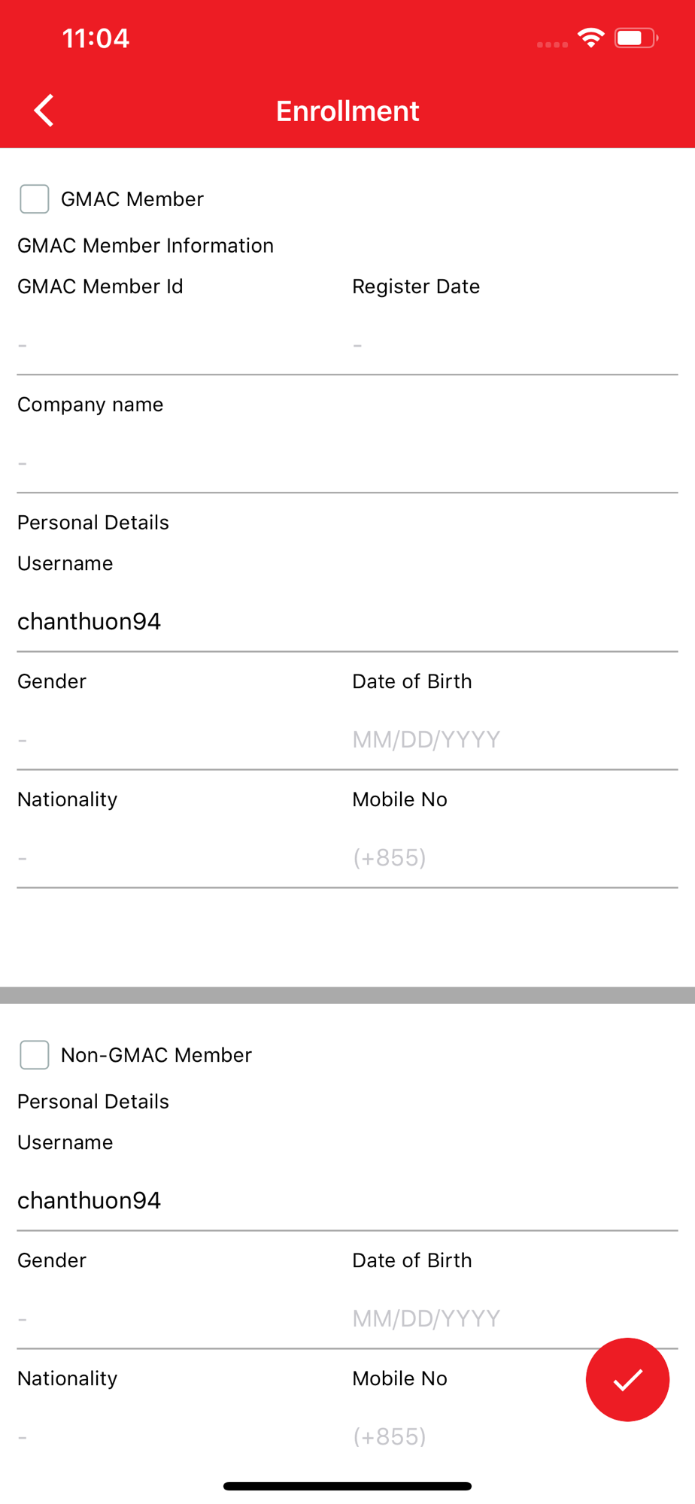This screenshot has width=695, height=1504.
Task: Open Nationality dropdown in GMAC section
Action: coord(173,858)
